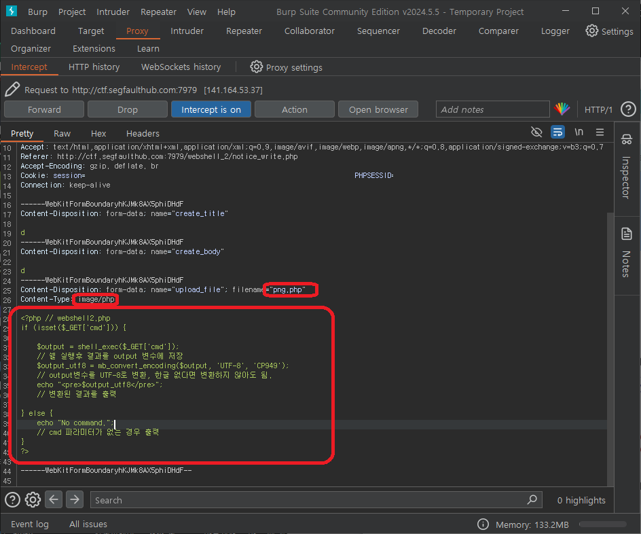Switch to the Sequencer tab
641x534 pixels.
[378, 31]
